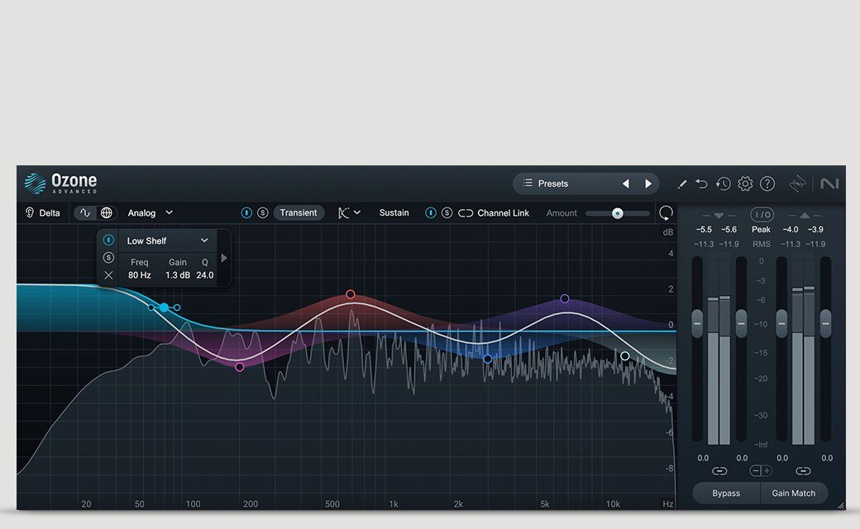The width and height of the screenshot is (860, 529).
Task: Open the Analog mode dropdown
Action: pos(150,212)
